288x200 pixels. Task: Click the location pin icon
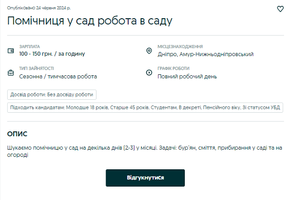[x=149, y=50]
